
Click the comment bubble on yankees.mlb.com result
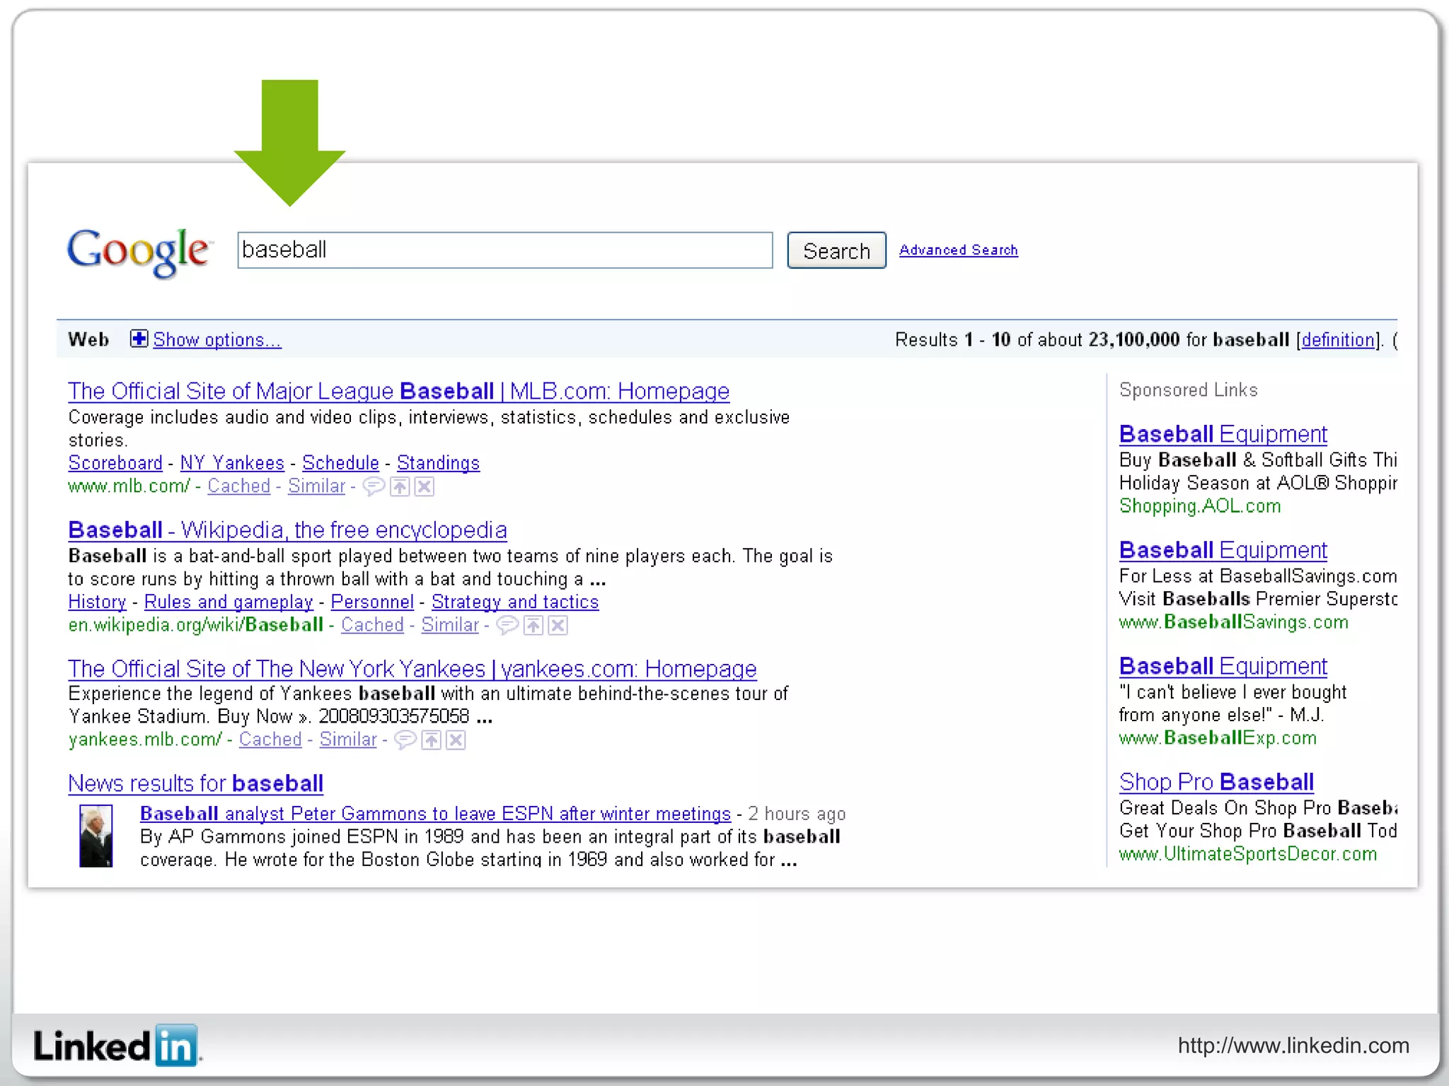pyautogui.click(x=405, y=740)
